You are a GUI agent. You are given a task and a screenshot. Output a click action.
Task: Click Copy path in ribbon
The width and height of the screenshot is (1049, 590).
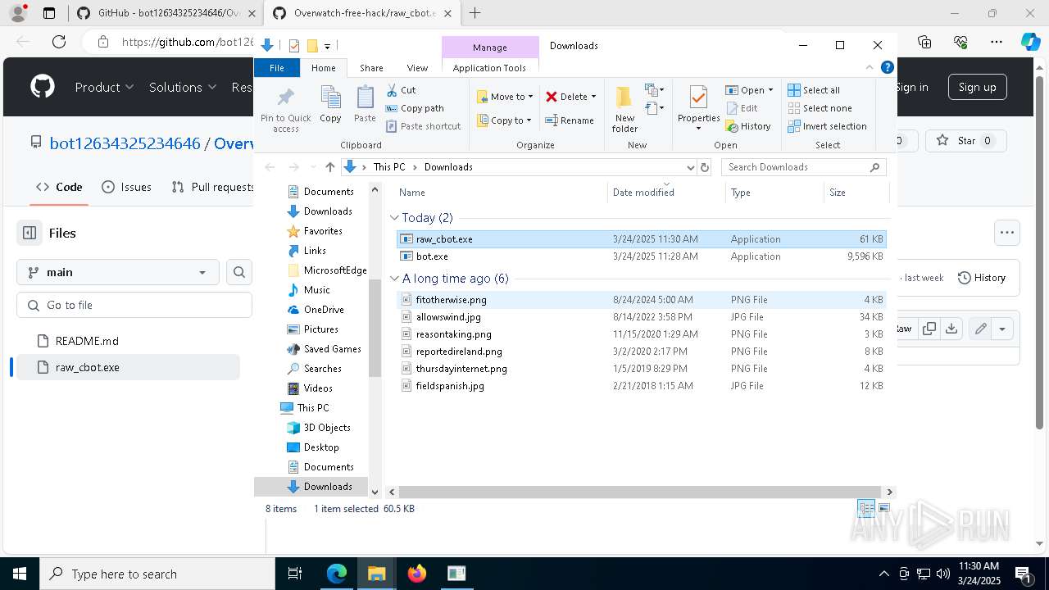click(414, 108)
